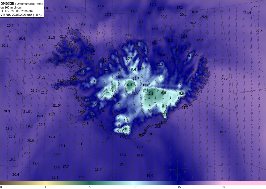Image resolution: width=266 pixels, height=189 pixels.
Task: Click the map value 22.4
Action: point(257,6)
